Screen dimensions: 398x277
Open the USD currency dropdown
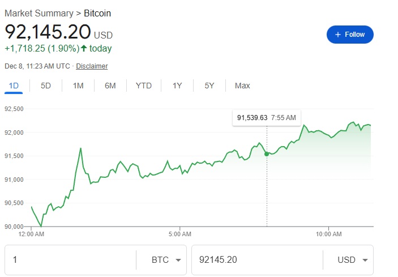[352, 260]
